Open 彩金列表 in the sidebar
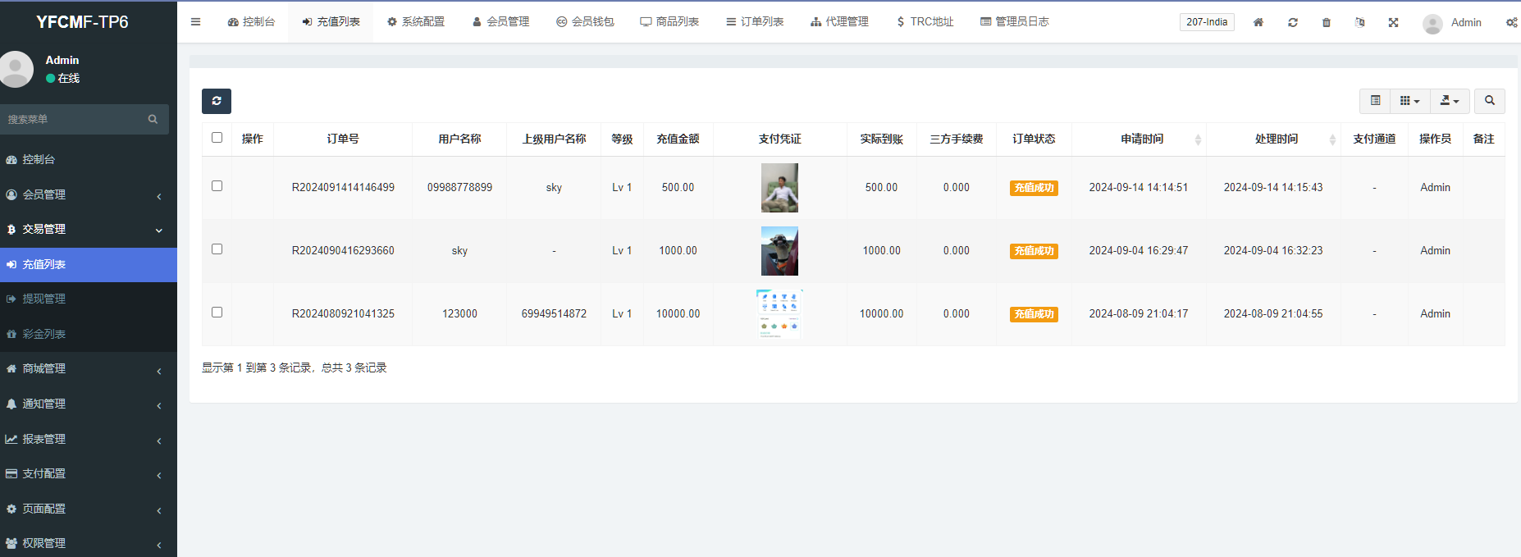Image resolution: width=1521 pixels, height=557 pixels. [89, 334]
